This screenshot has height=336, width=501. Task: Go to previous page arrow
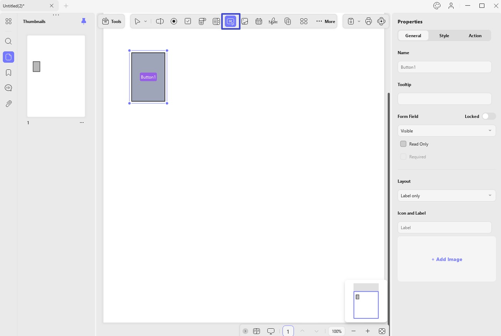[302, 331]
